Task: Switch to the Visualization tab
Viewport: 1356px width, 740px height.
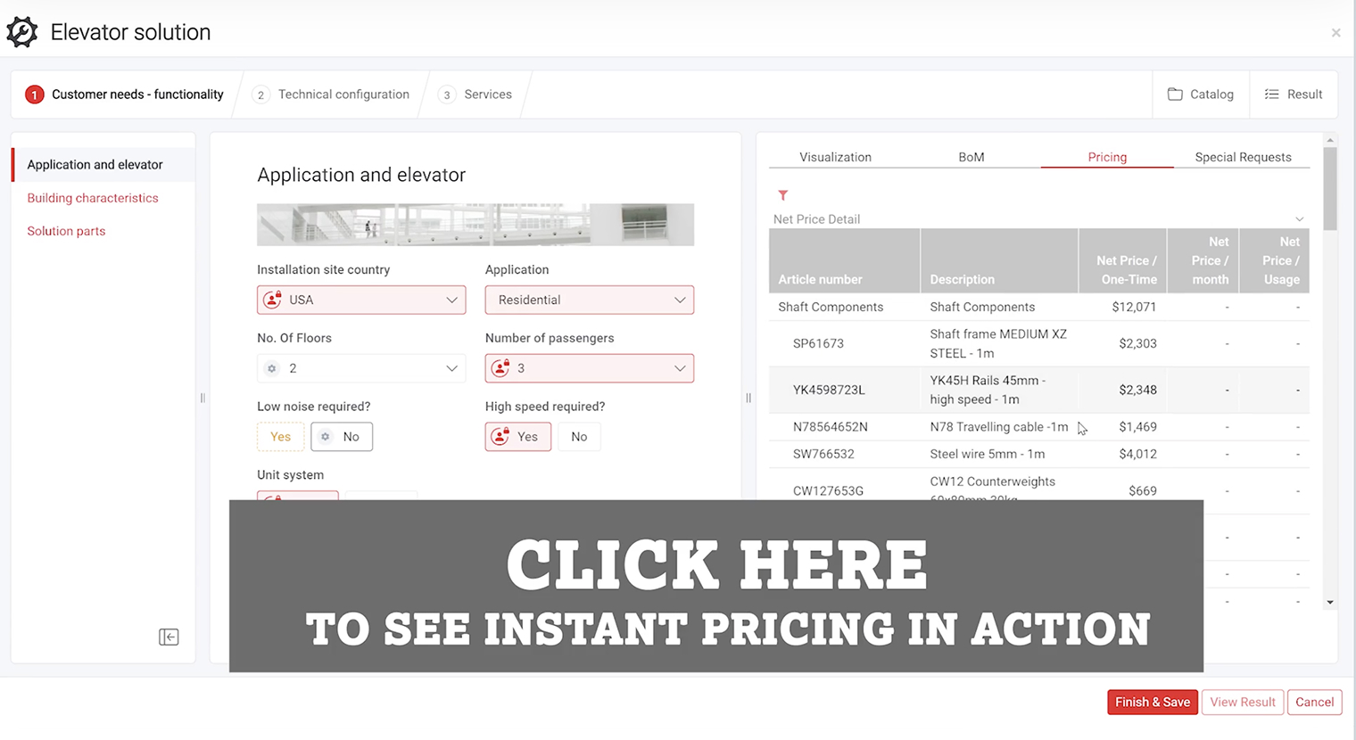Action: [x=835, y=156]
